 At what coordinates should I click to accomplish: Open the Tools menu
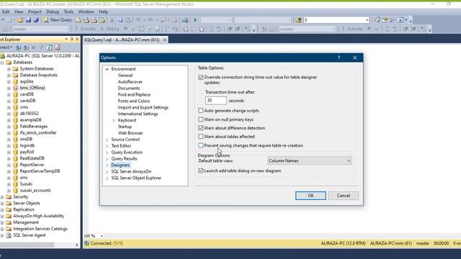tap(68, 12)
